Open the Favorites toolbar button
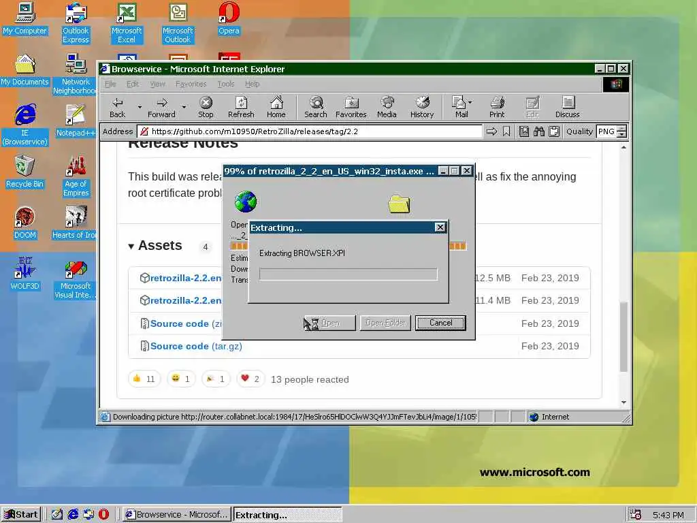Viewport: 697px width, 523px height. point(351,108)
